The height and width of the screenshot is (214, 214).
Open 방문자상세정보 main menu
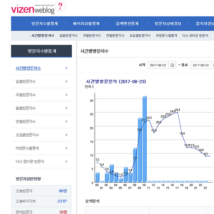(168, 24)
